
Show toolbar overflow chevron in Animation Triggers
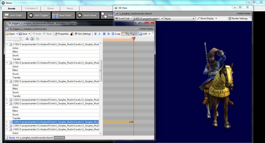(x=153, y=33)
